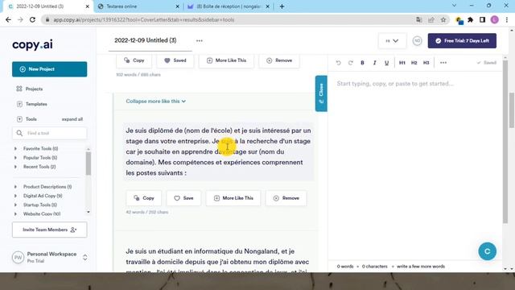Click the New Project button
The height and width of the screenshot is (290, 515).
coord(50,69)
